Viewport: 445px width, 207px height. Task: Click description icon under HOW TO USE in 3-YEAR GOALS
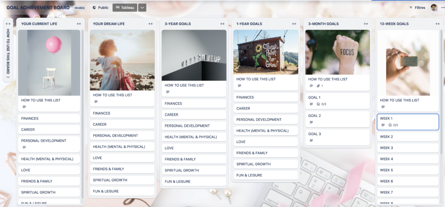pyautogui.click(x=168, y=92)
